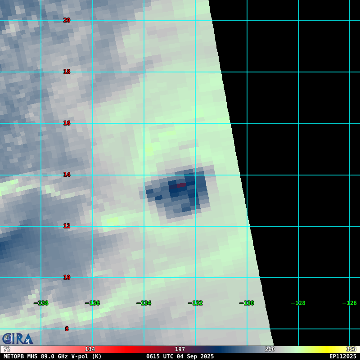The image size is (360, 360).
Task: Select the 14 latitude label
Action: tap(67, 175)
